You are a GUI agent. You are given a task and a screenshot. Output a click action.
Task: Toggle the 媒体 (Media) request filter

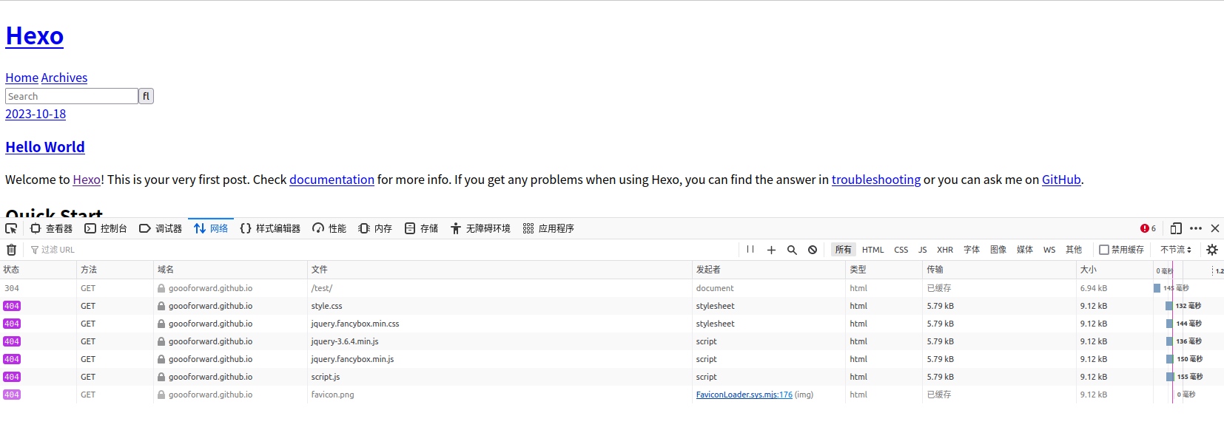coord(1025,250)
